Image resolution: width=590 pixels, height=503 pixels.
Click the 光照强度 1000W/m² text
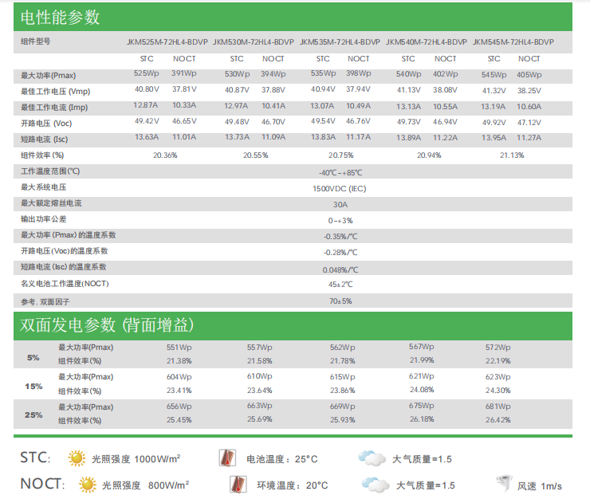pos(136,459)
